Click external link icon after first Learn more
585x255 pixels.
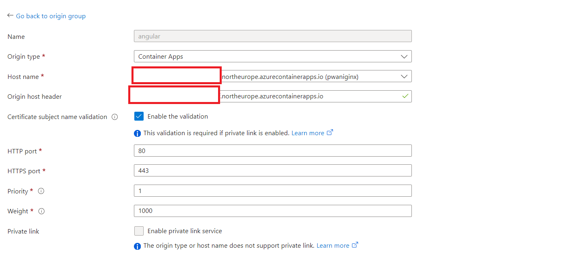tap(330, 132)
